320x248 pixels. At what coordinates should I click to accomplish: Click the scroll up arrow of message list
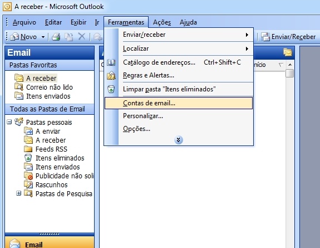[290, 65]
